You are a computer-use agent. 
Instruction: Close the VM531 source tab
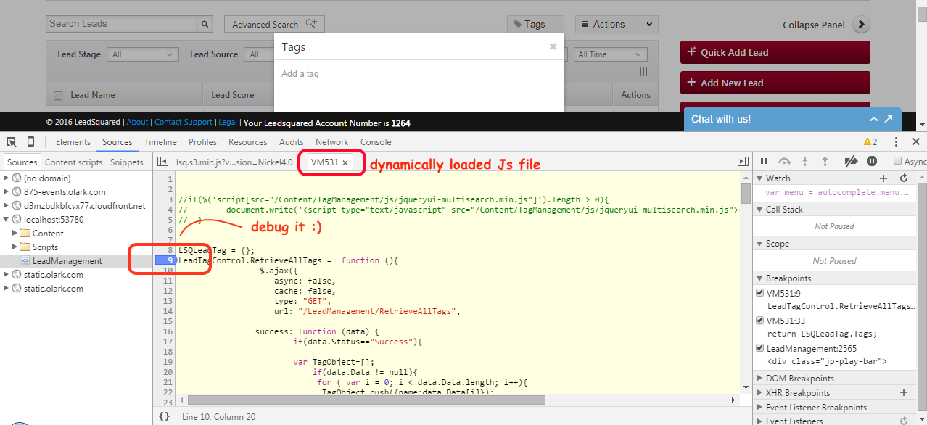point(345,164)
